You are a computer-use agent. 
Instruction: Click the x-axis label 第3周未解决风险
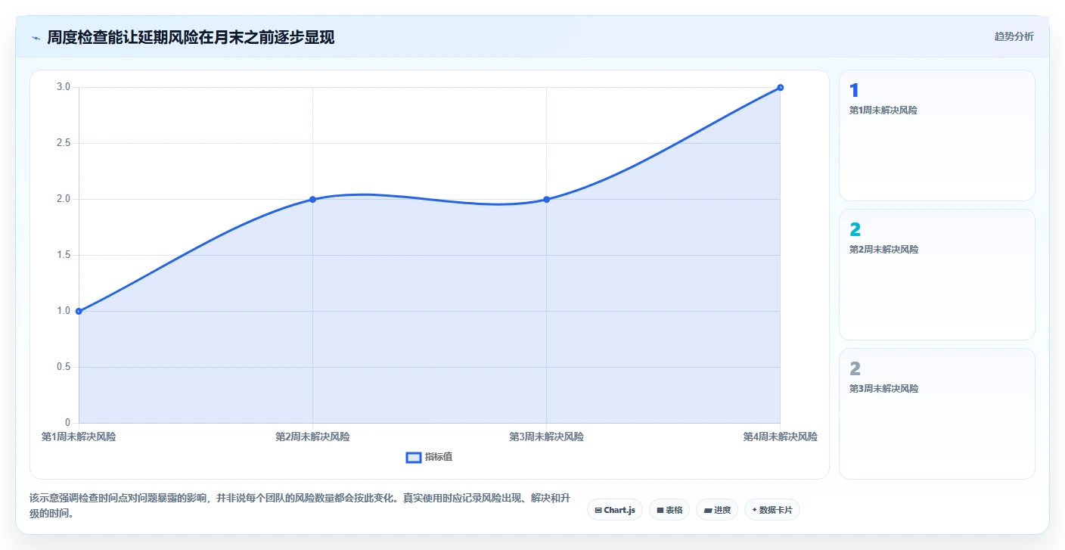(x=546, y=437)
